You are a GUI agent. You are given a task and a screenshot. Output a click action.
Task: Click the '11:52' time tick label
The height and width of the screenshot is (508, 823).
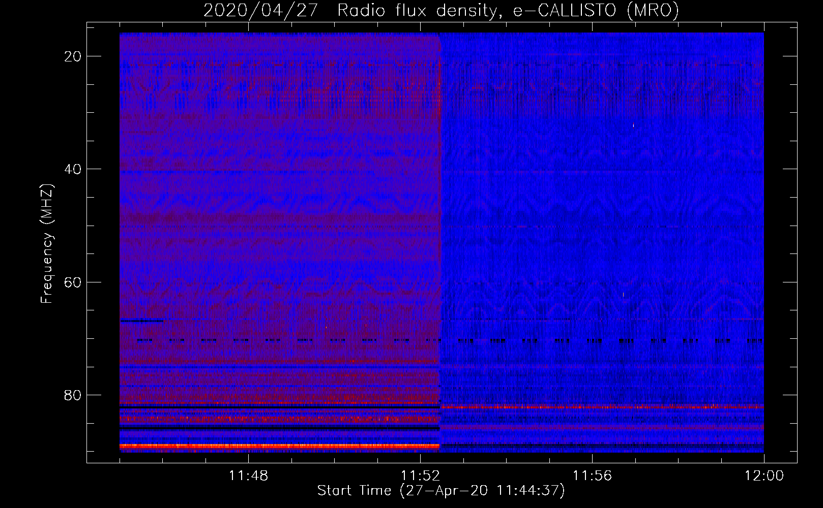420,476
